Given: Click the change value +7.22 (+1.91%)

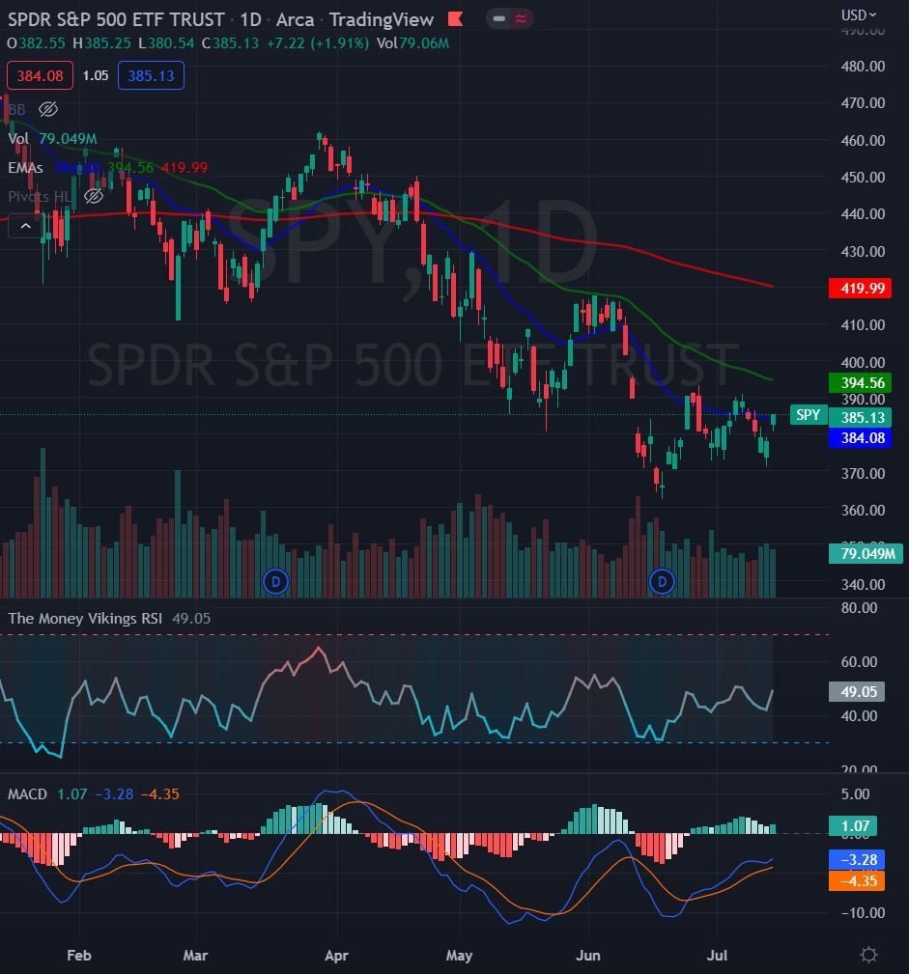Looking at the screenshot, I should [318, 43].
